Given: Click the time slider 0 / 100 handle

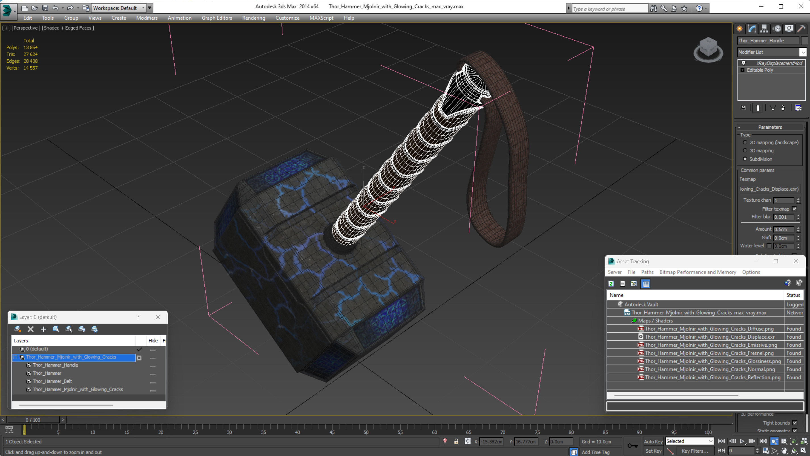Looking at the screenshot, I should tap(33, 420).
